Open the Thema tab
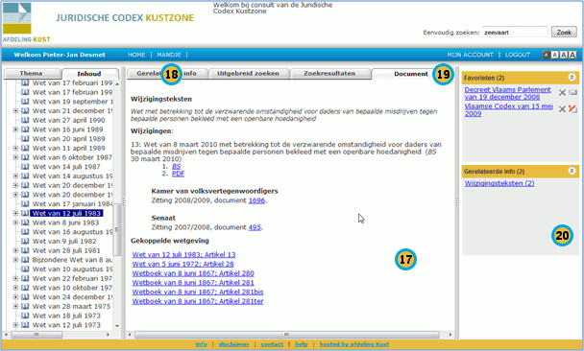Viewport: 584px width, 351px height. coord(32,74)
